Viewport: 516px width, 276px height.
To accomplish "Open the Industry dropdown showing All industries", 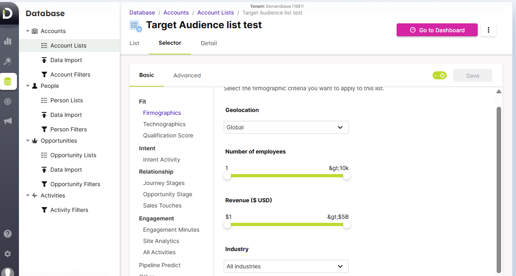I will (286, 266).
